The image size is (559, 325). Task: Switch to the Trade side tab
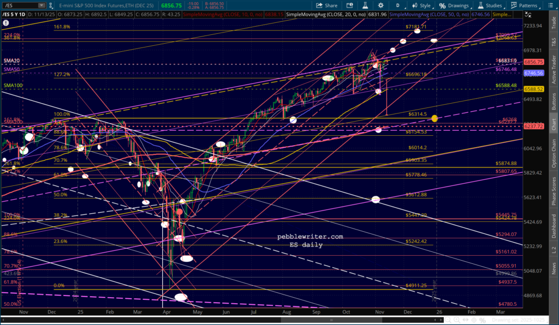click(x=554, y=23)
